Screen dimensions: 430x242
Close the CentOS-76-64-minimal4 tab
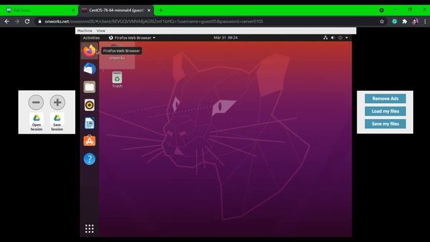click(149, 10)
